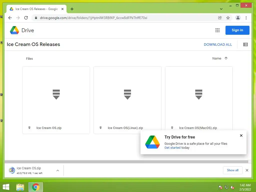Viewport: 256px width, 192px height.
Task: Select the Ice Cream OS(Linux).zip file name
Action: click(125, 128)
